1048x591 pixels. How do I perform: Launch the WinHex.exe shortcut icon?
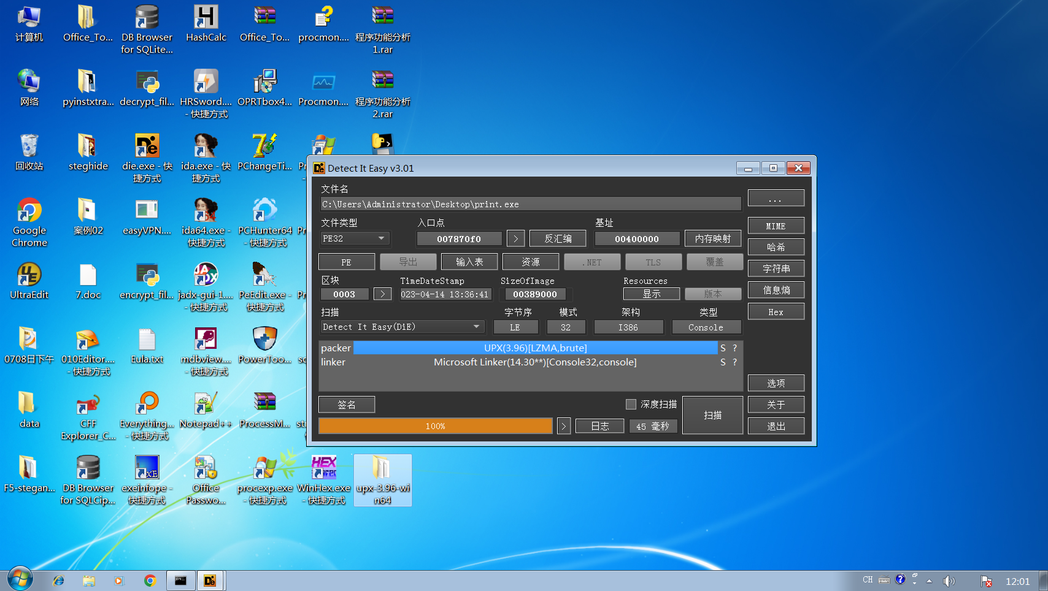pyautogui.click(x=323, y=480)
